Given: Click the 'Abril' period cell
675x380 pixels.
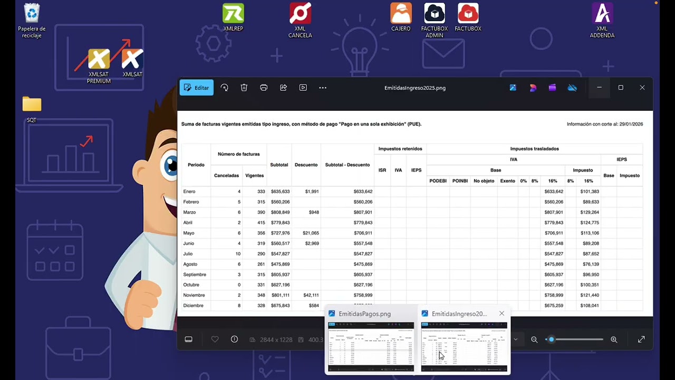Looking at the screenshot, I should pyautogui.click(x=188, y=223).
